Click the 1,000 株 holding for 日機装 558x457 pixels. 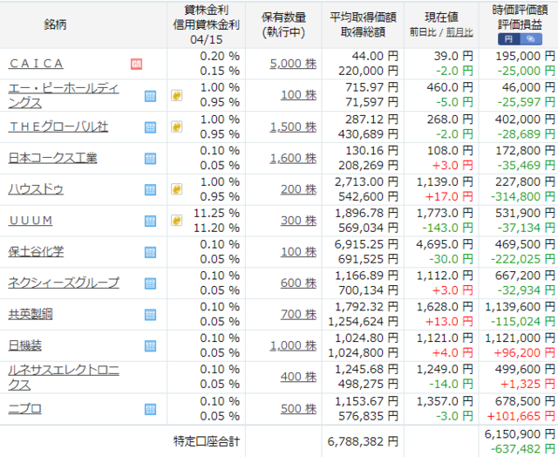(x=293, y=345)
